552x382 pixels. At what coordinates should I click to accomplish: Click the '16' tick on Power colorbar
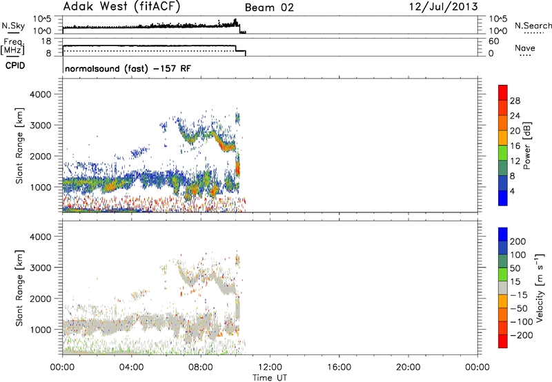click(x=515, y=146)
